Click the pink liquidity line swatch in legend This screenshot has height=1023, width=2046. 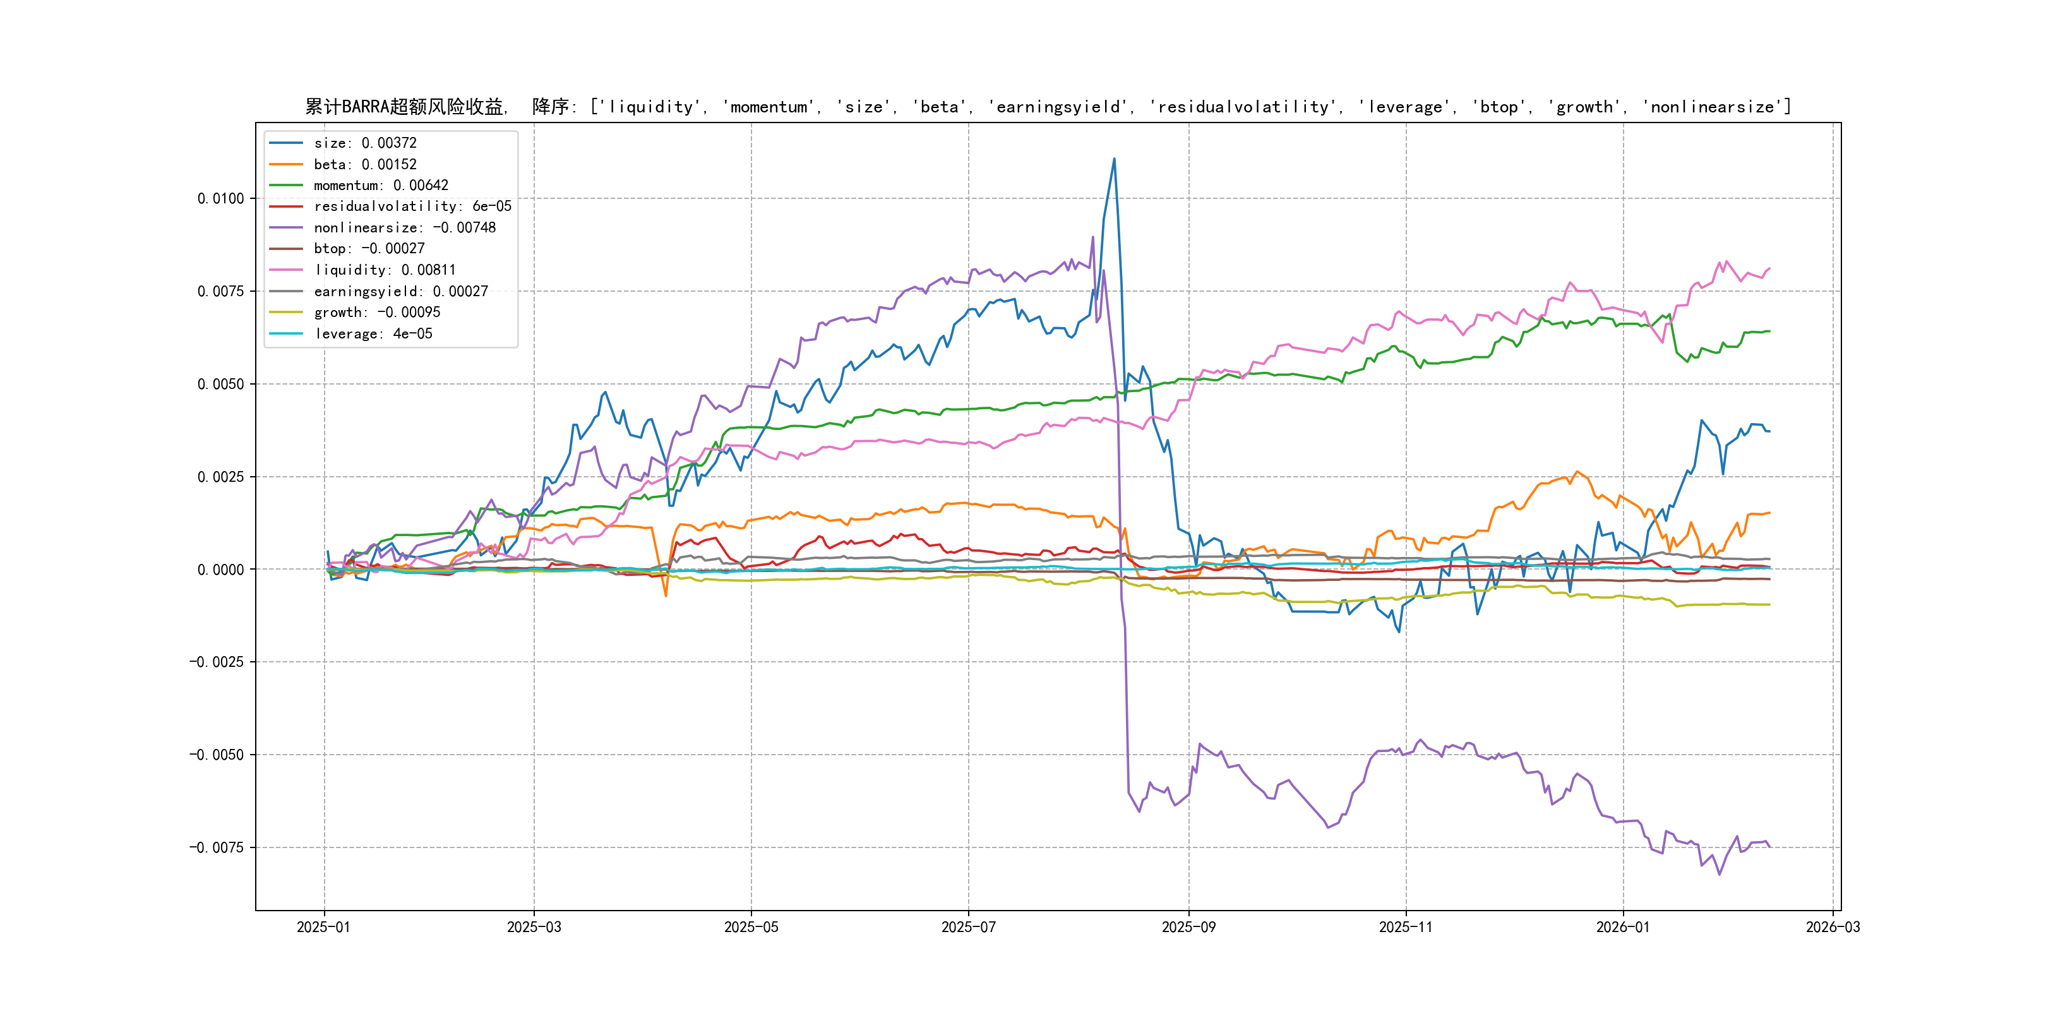(x=286, y=270)
